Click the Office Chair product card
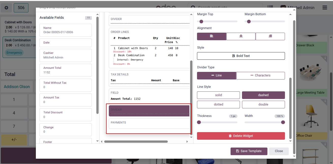The image size is (333, 164). (x=311, y=119)
